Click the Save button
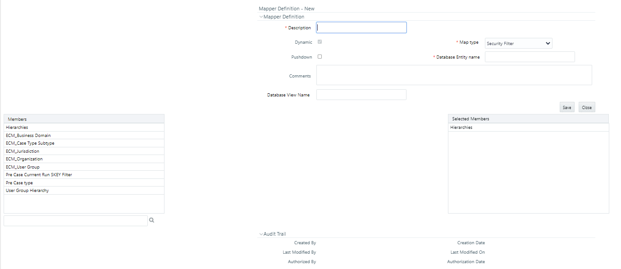 567,107
